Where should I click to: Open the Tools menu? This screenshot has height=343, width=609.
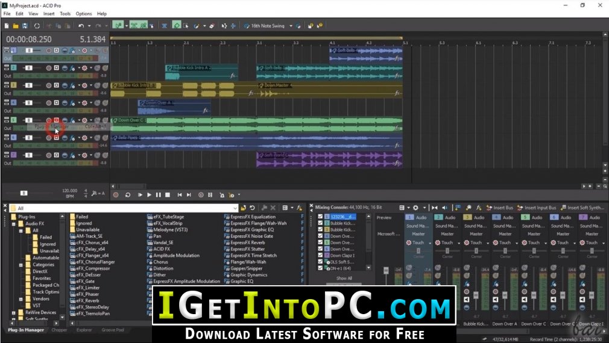pos(65,14)
